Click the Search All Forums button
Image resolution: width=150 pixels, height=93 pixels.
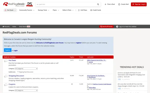(106, 27)
